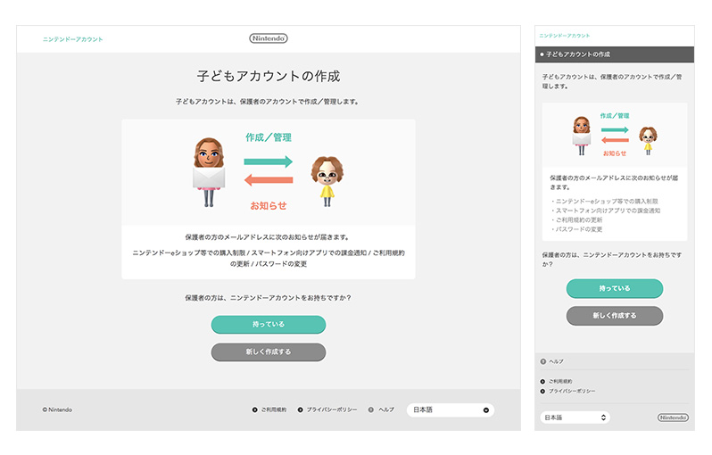712x455 pixels.
Task: Tap the gray 新しく作成する button in mobile view
Action: pyautogui.click(x=614, y=316)
